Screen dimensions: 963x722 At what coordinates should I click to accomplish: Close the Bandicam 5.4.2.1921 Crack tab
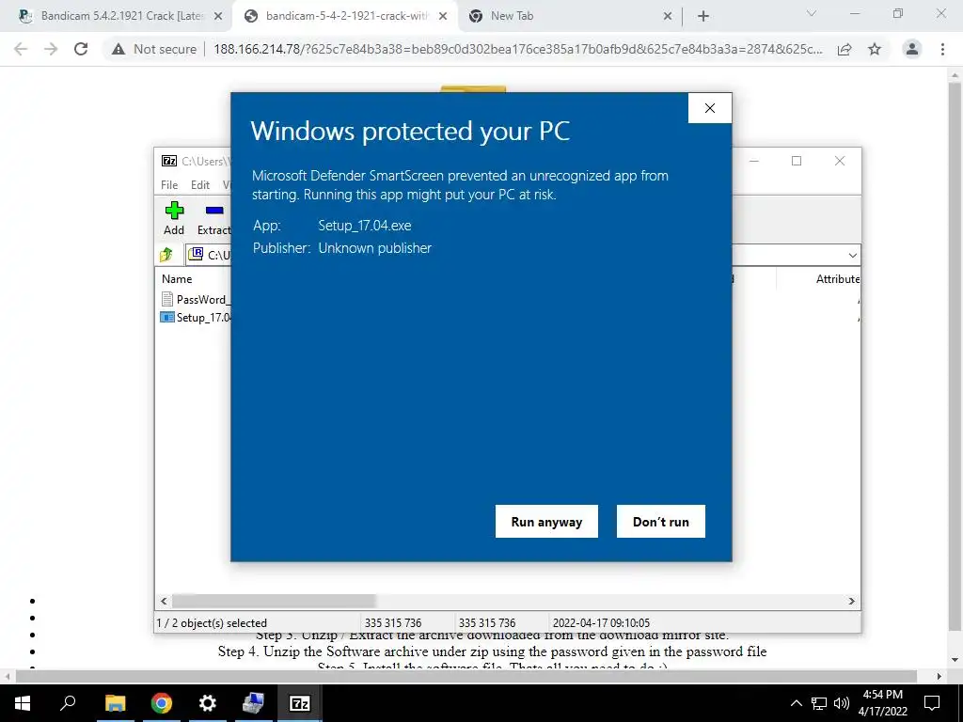coord(218,16)
